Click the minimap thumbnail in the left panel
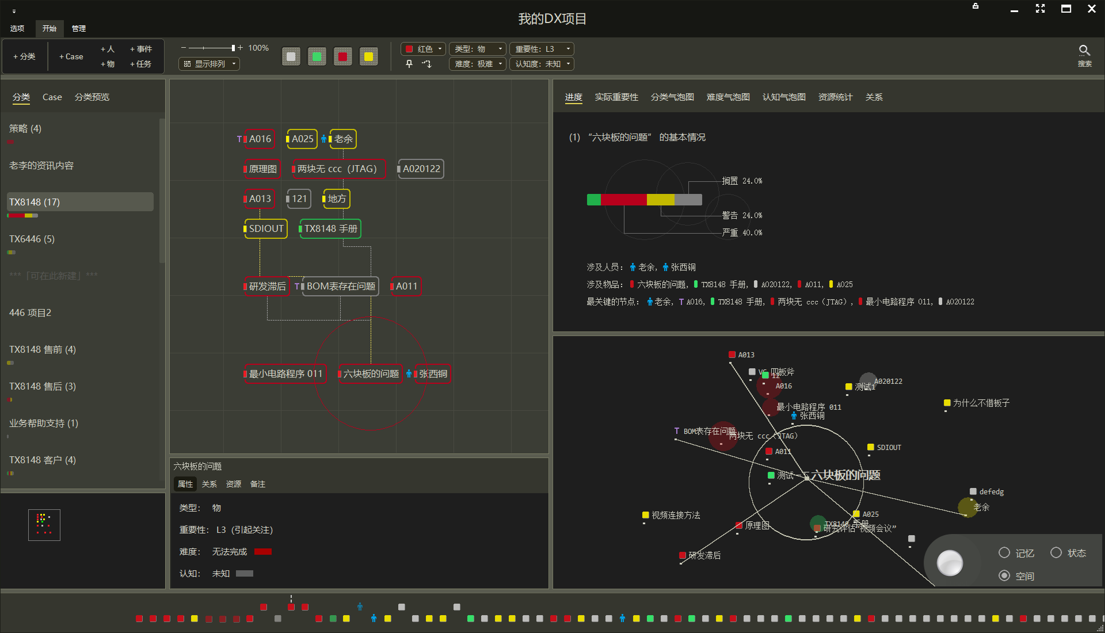The image size is (1105, 633). click(x=44, y=525)
